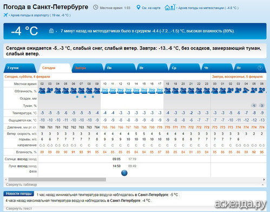
Task: Open the 'См. на карте' map link
Action: click(x=151, y=8)
